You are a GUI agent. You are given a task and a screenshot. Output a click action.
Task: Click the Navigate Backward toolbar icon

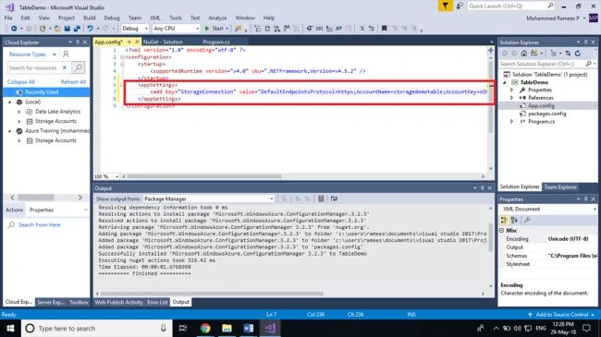[14, 29]
